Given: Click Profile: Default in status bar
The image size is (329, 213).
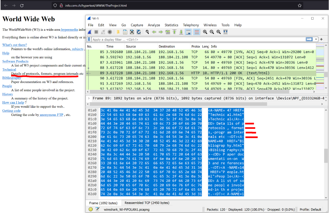Looking at the screenshot, I should pos(310,209).
